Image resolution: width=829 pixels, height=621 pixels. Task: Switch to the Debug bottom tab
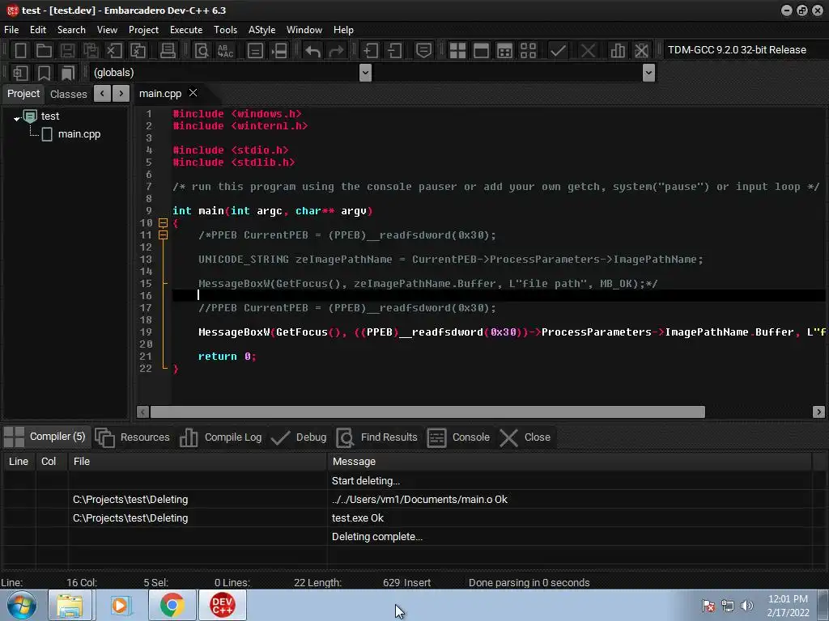click(x=299, y=437)
